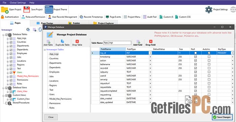This screenshot has width=236, height=122.
Task: Click Add Field icon
Action: [x=138, y=42]
